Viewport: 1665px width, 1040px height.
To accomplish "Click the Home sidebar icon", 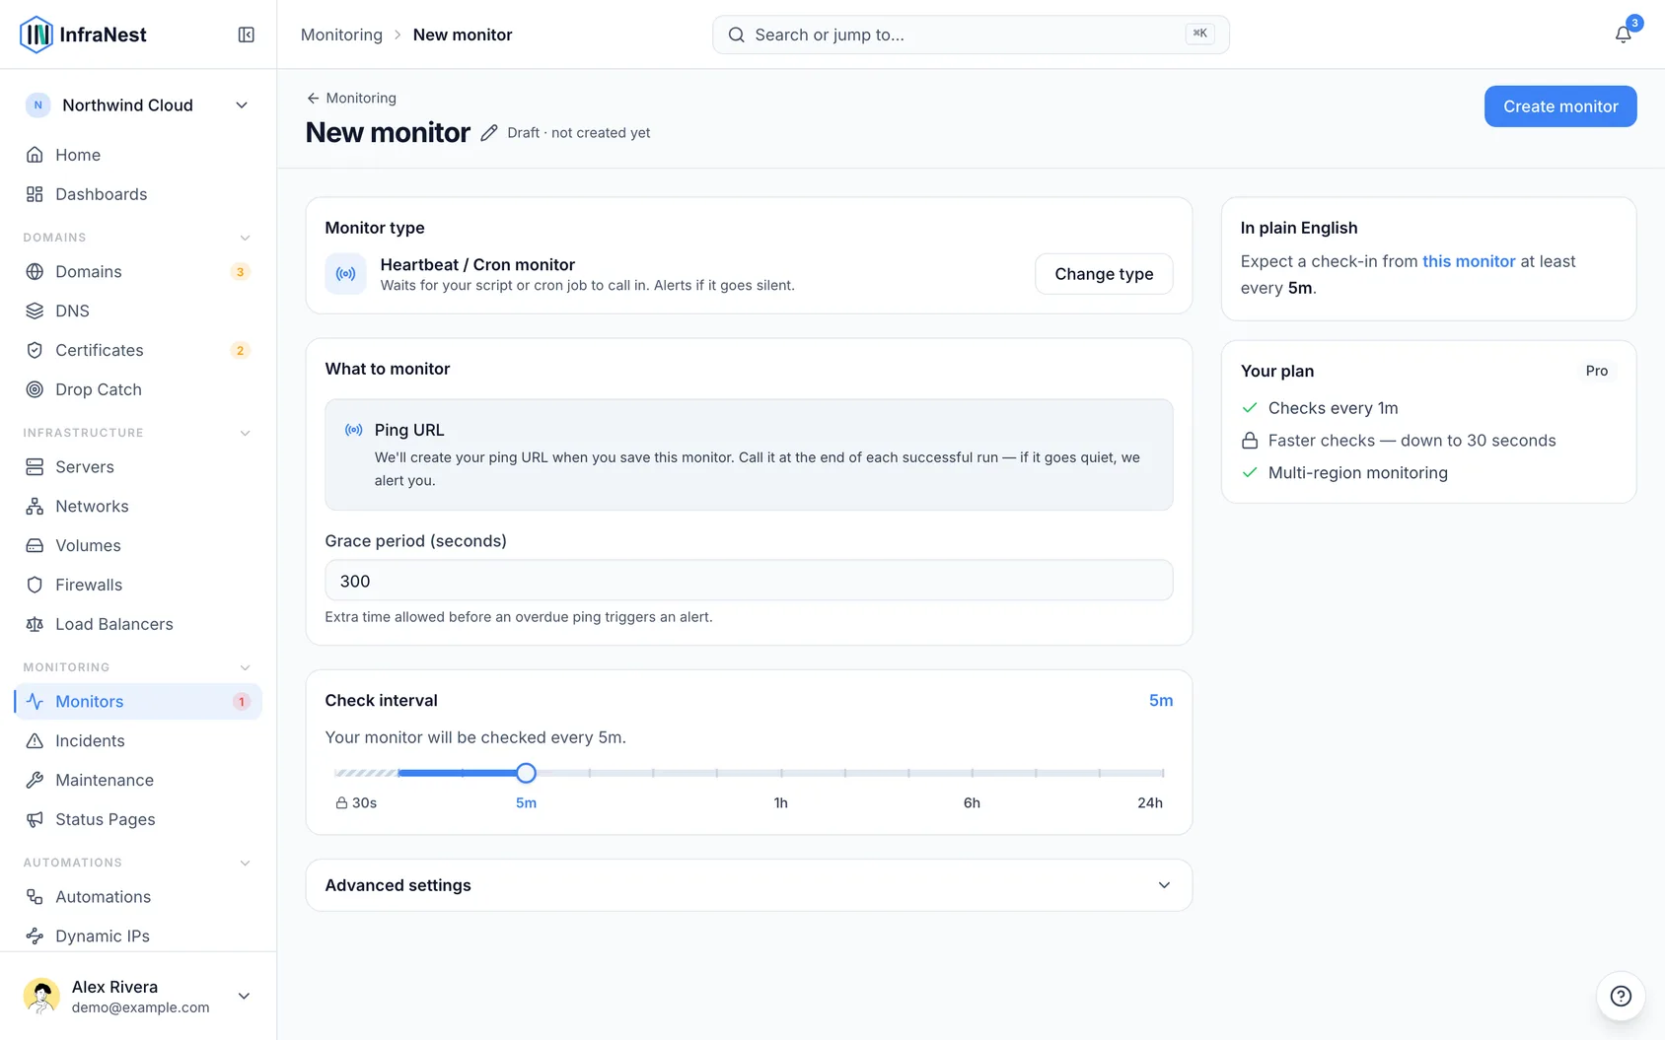I will pos(35,155).
